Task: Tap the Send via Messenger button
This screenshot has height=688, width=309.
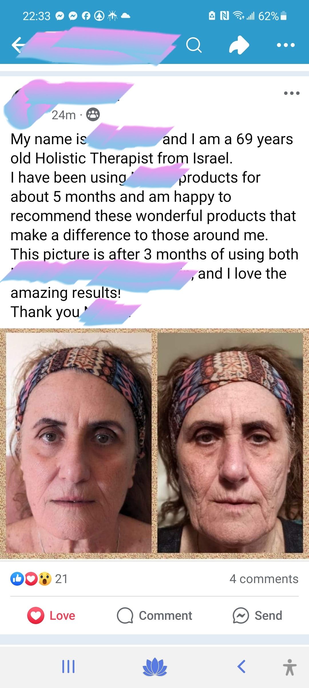Action: tap(257, 615)
